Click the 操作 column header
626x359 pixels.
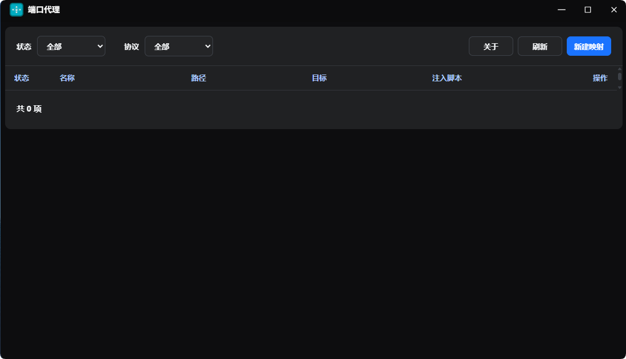pos(600,78)
